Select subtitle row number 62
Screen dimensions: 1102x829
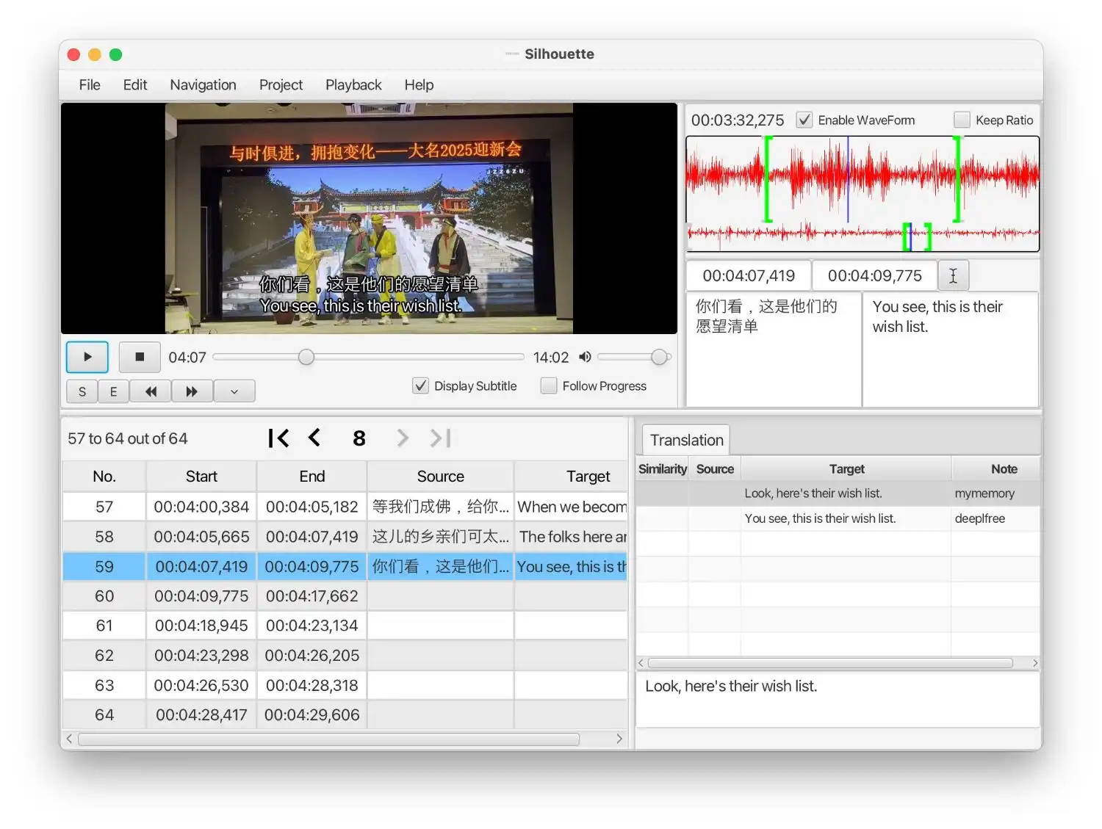[104, 656]
